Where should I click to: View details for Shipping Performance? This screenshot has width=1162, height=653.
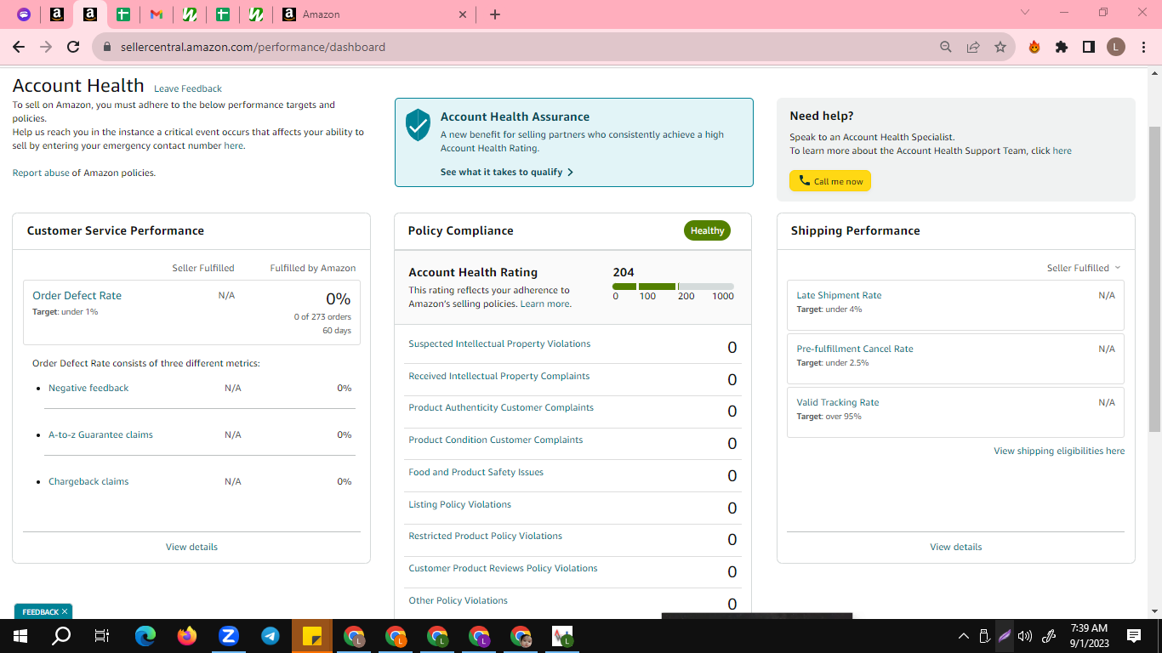956,548
